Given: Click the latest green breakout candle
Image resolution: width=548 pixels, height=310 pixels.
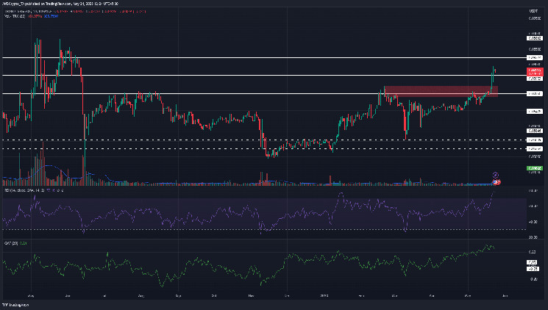Looking at the screenshot, I should click(x=493, y=73).
